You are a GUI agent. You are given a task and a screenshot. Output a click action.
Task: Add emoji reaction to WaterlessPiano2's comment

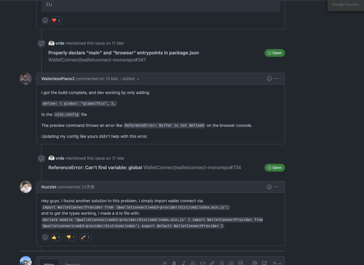(269, 79)
